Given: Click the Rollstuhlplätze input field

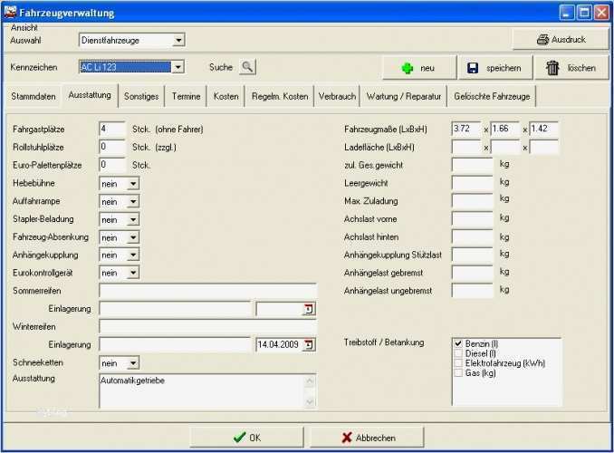Looking at the screenshot, I should [x=112, y=147].
